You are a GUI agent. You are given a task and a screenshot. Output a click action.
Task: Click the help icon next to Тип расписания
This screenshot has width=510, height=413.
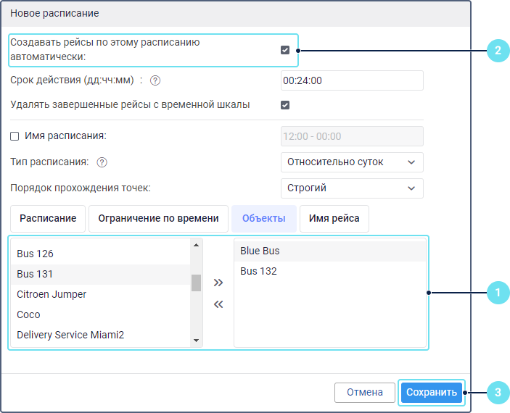(x=102, y=162)
